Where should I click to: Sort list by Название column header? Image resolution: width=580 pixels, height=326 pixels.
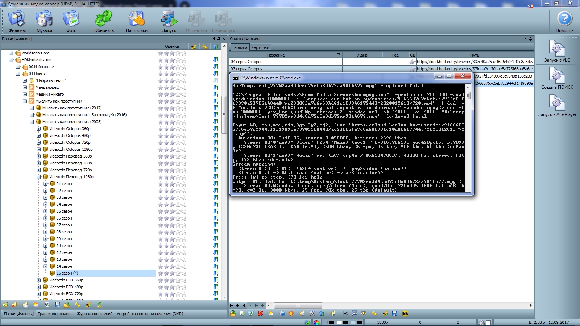[276, 55]
